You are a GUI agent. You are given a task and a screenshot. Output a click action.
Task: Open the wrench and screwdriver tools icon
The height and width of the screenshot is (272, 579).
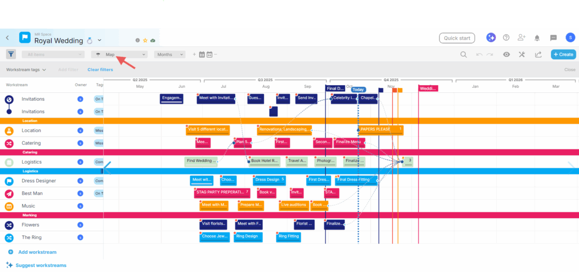click(522, 54)
